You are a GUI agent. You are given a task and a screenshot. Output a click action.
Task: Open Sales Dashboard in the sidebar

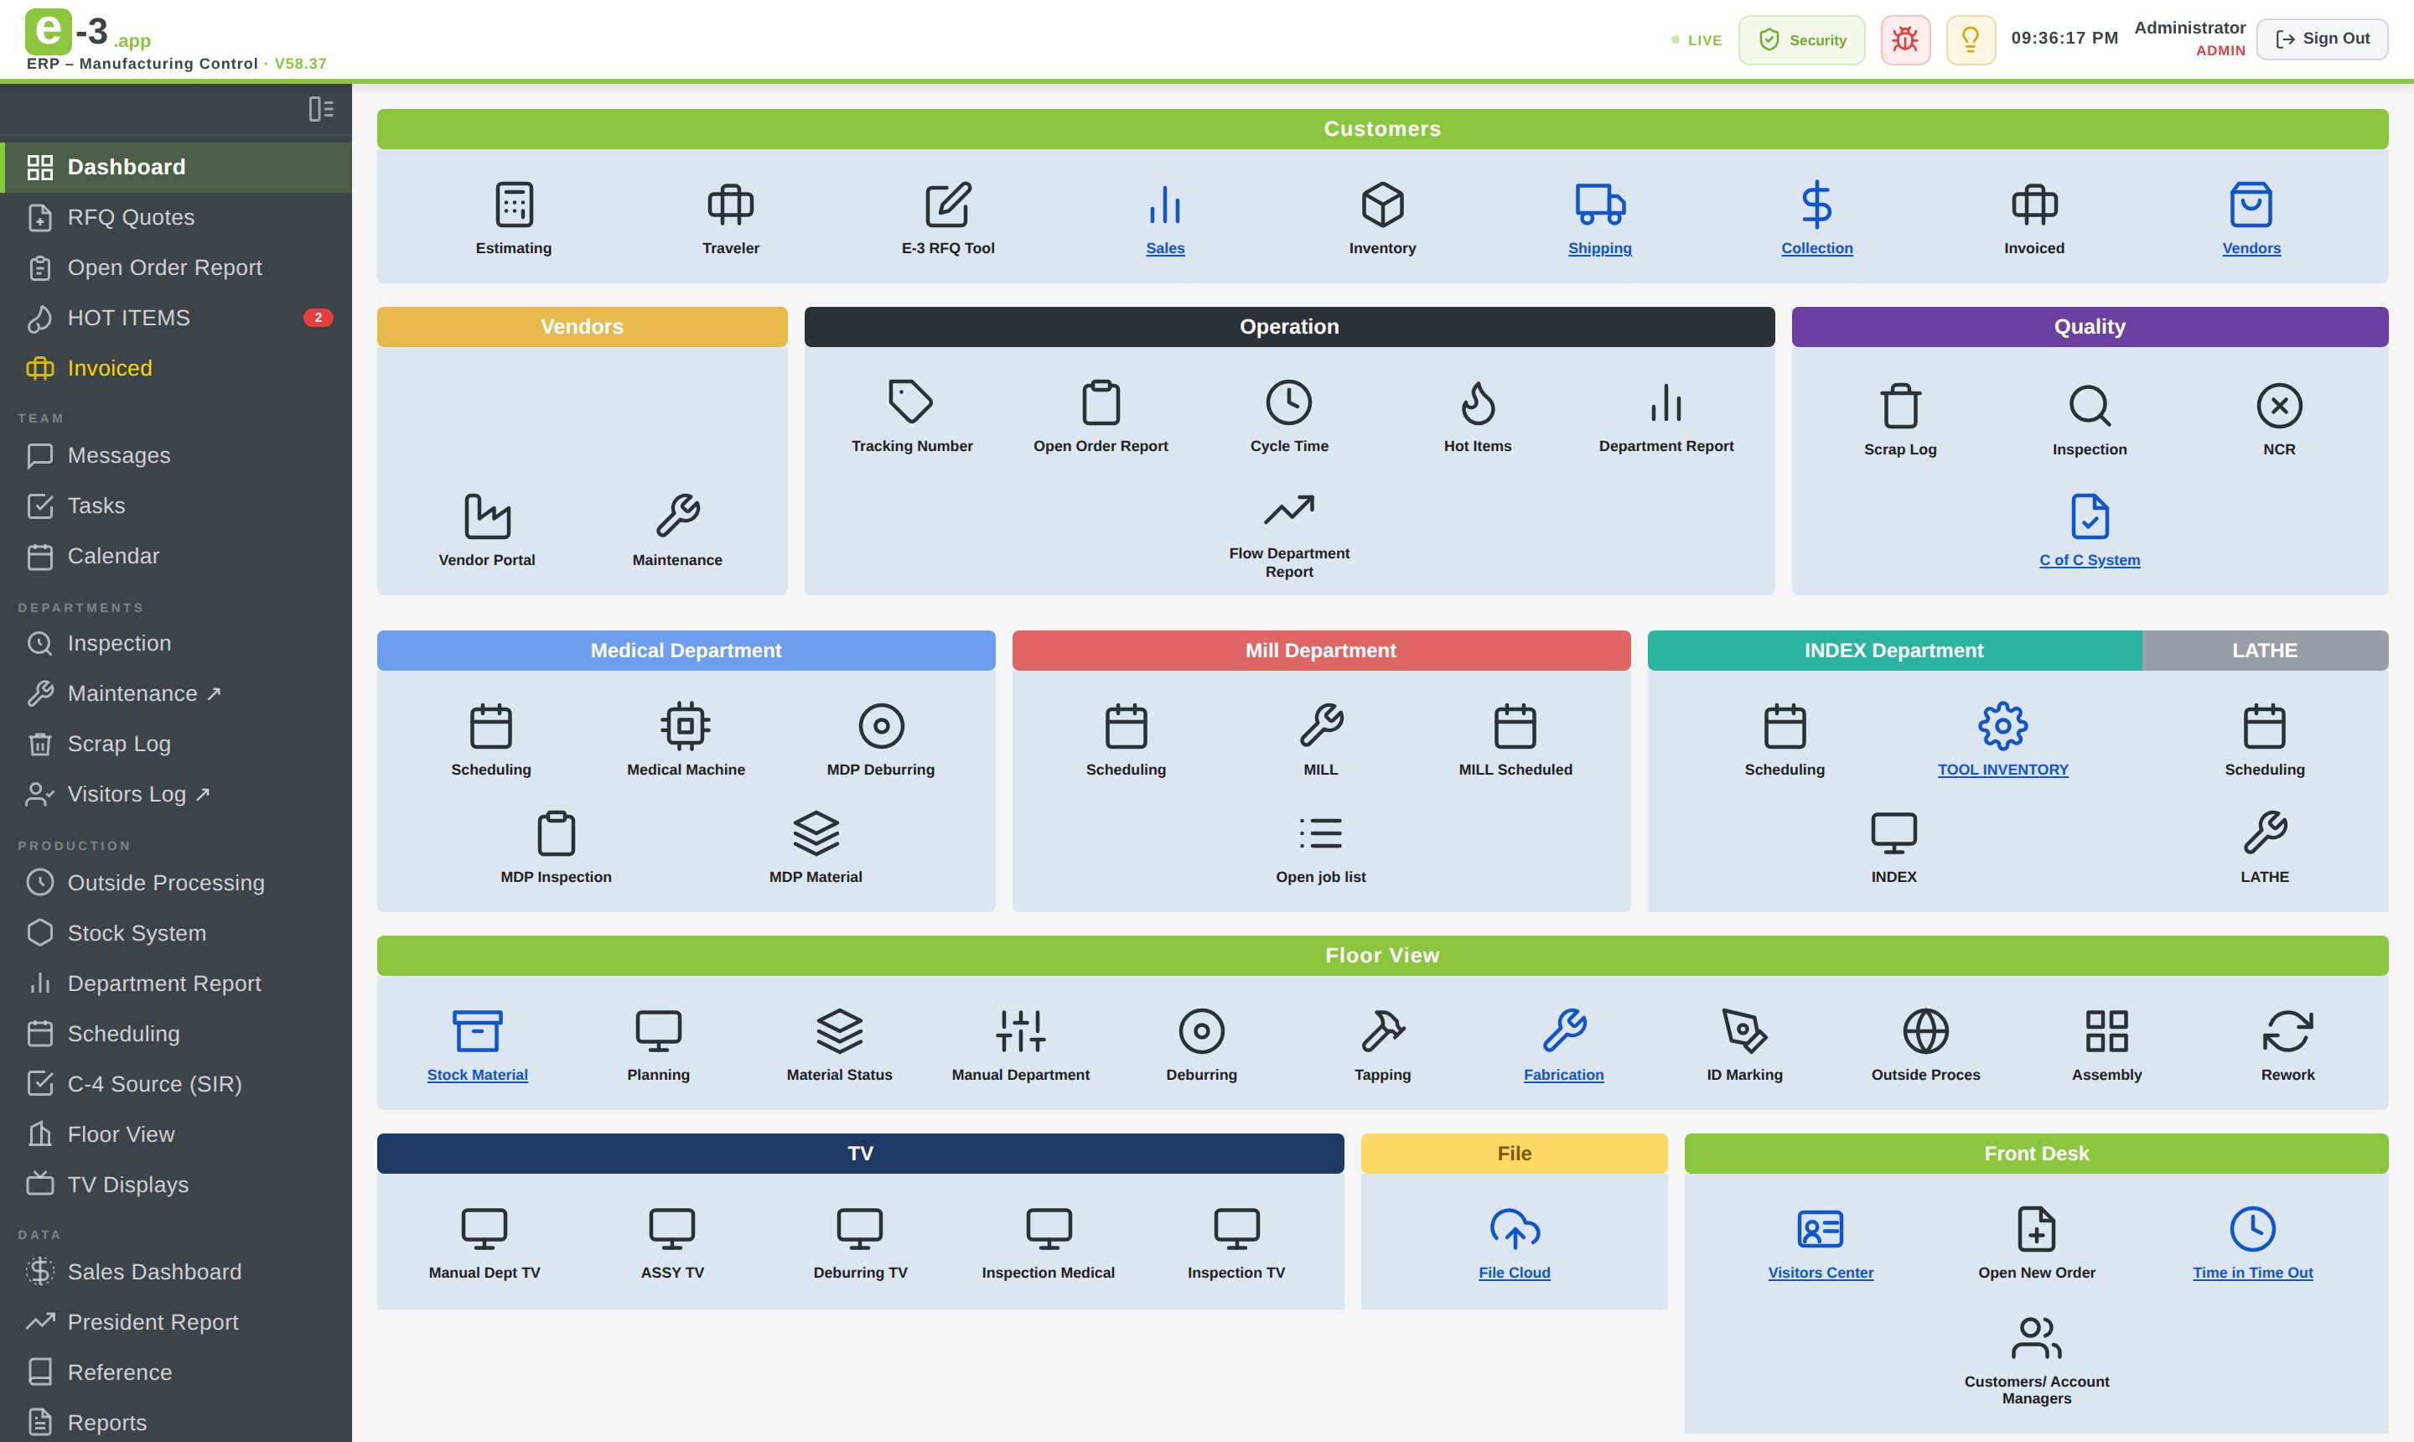pos(176,1272)
